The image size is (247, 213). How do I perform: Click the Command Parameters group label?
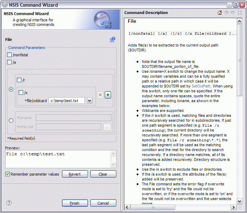coord(27,48)
